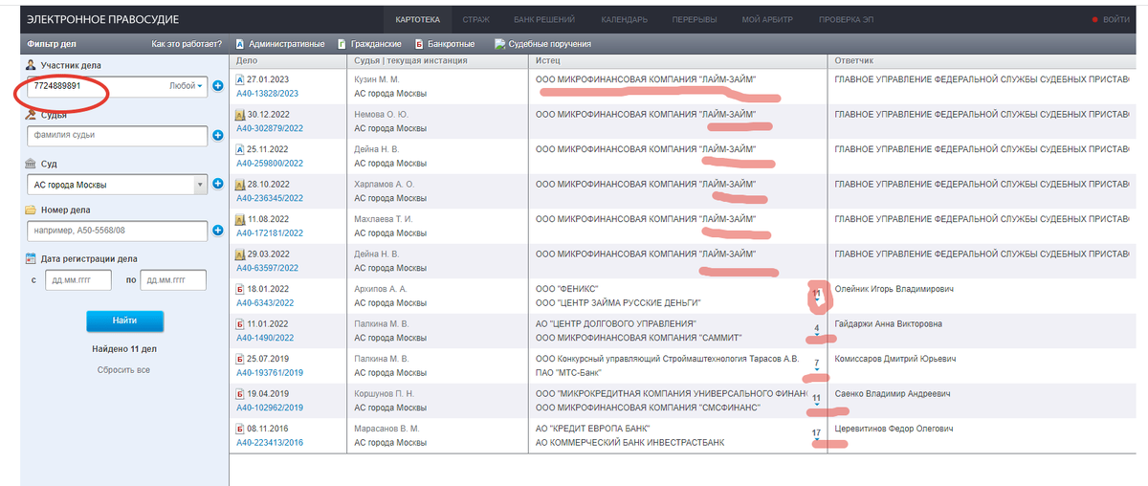Open the Любой participant type dropdown

pyautogui.click(x=187, y=86)
